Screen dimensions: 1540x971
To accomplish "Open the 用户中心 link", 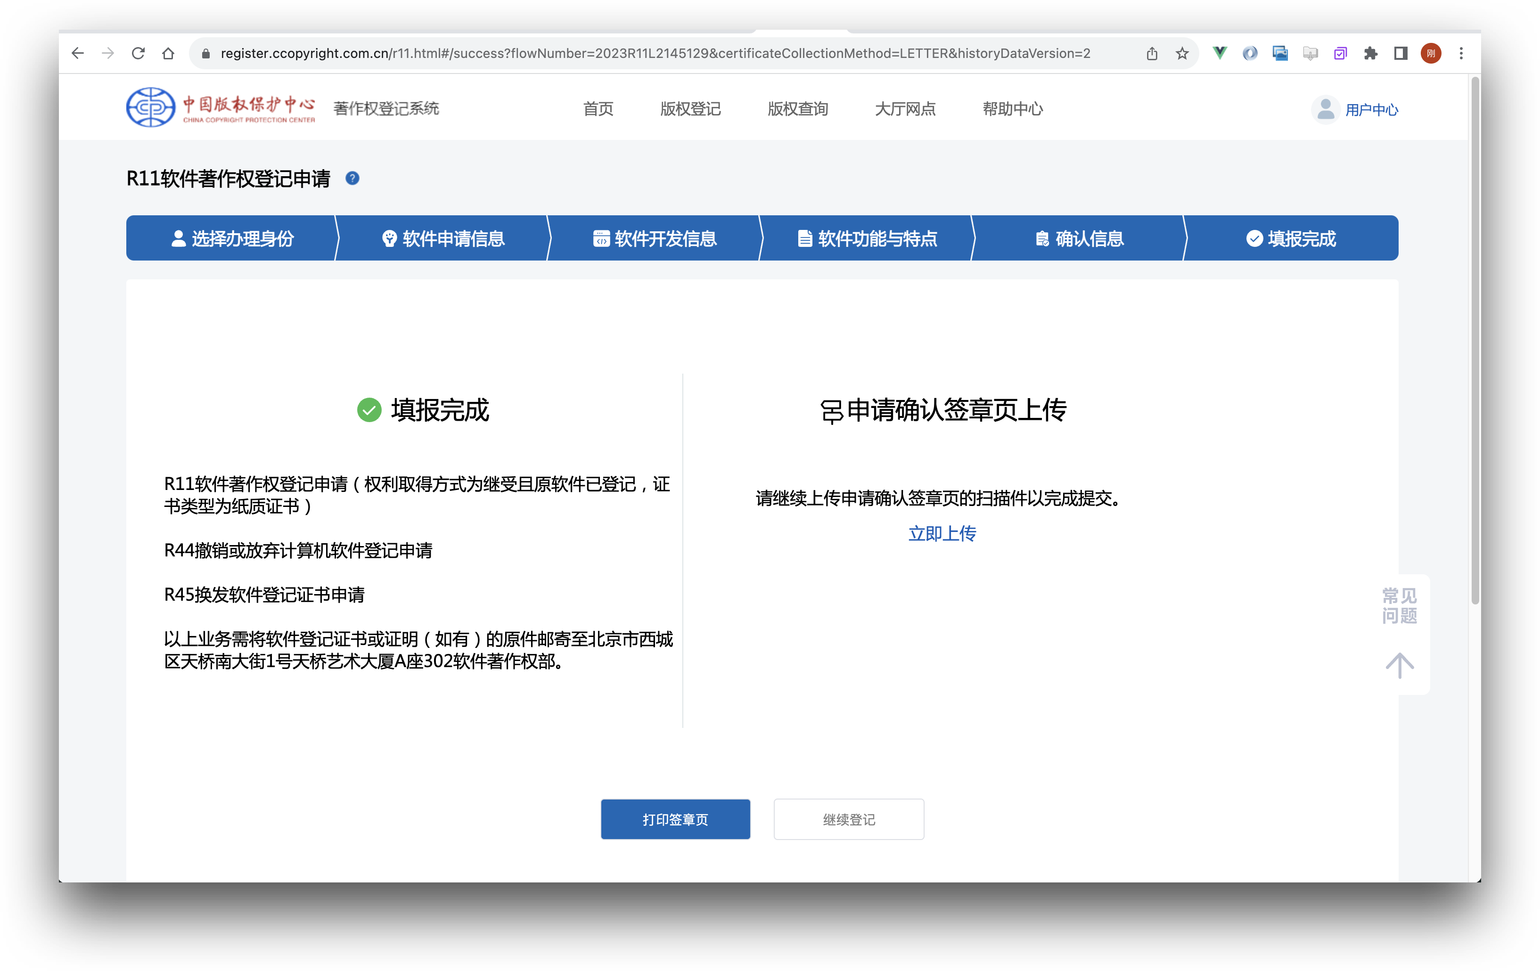I will pyautogui.click(x=1371, y=110).
